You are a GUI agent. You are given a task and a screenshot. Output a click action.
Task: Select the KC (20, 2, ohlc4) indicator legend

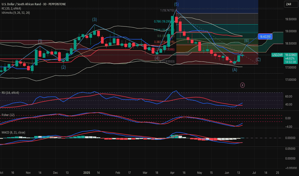(x=12, y=9)
